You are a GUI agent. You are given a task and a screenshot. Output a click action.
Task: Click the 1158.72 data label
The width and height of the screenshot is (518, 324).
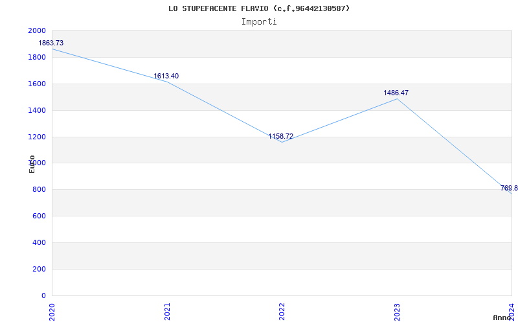pyautogui.click(x=281, y=136)
